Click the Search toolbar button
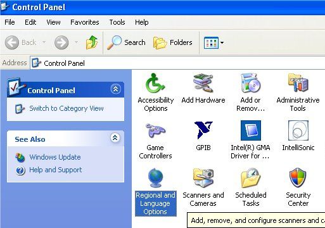This screenshot has width=325, height=228. (x=126, y=42)
